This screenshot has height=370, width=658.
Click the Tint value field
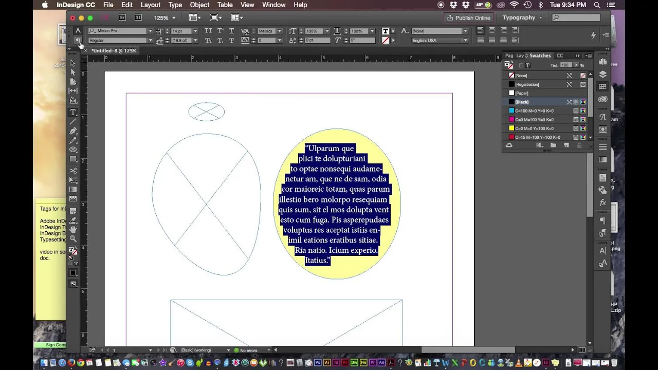(x=565, y=65)
